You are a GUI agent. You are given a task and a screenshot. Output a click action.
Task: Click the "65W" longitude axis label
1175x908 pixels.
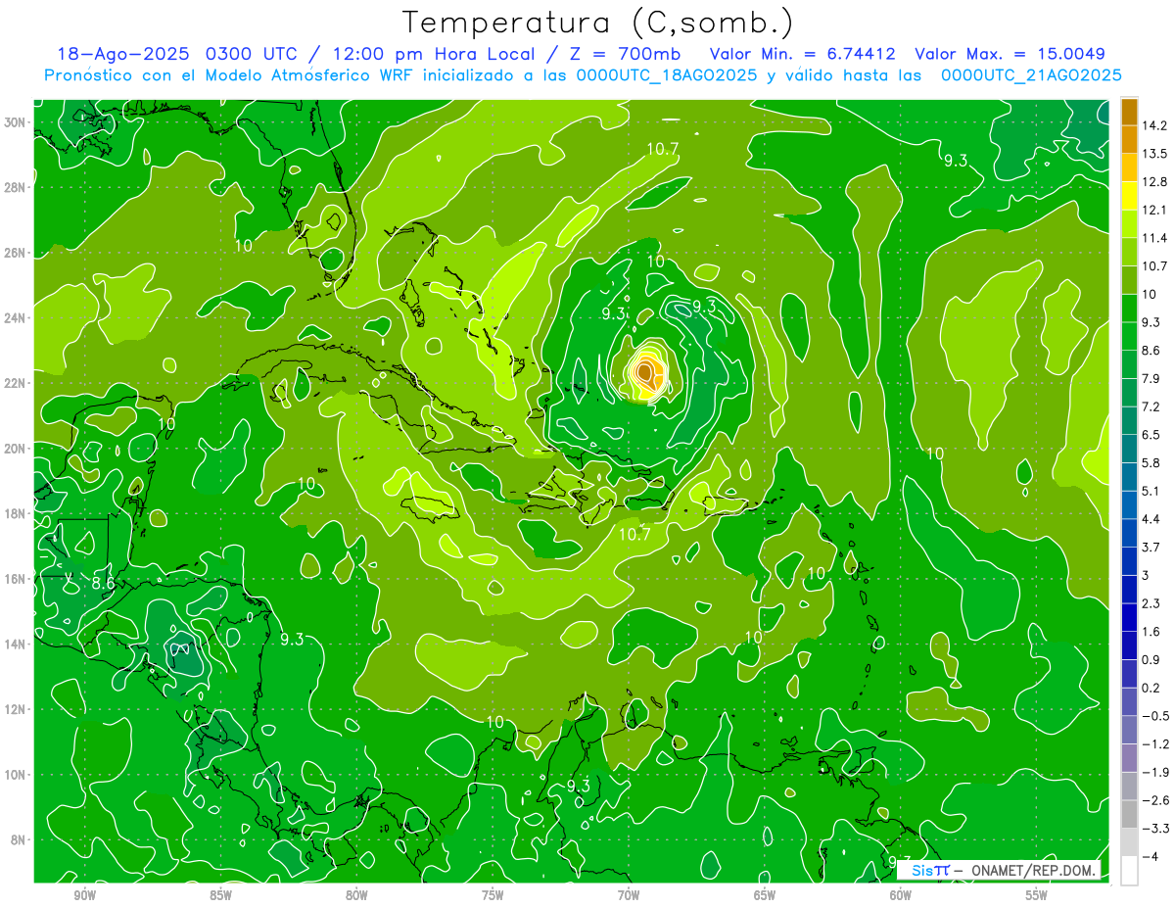click(765, 895)
